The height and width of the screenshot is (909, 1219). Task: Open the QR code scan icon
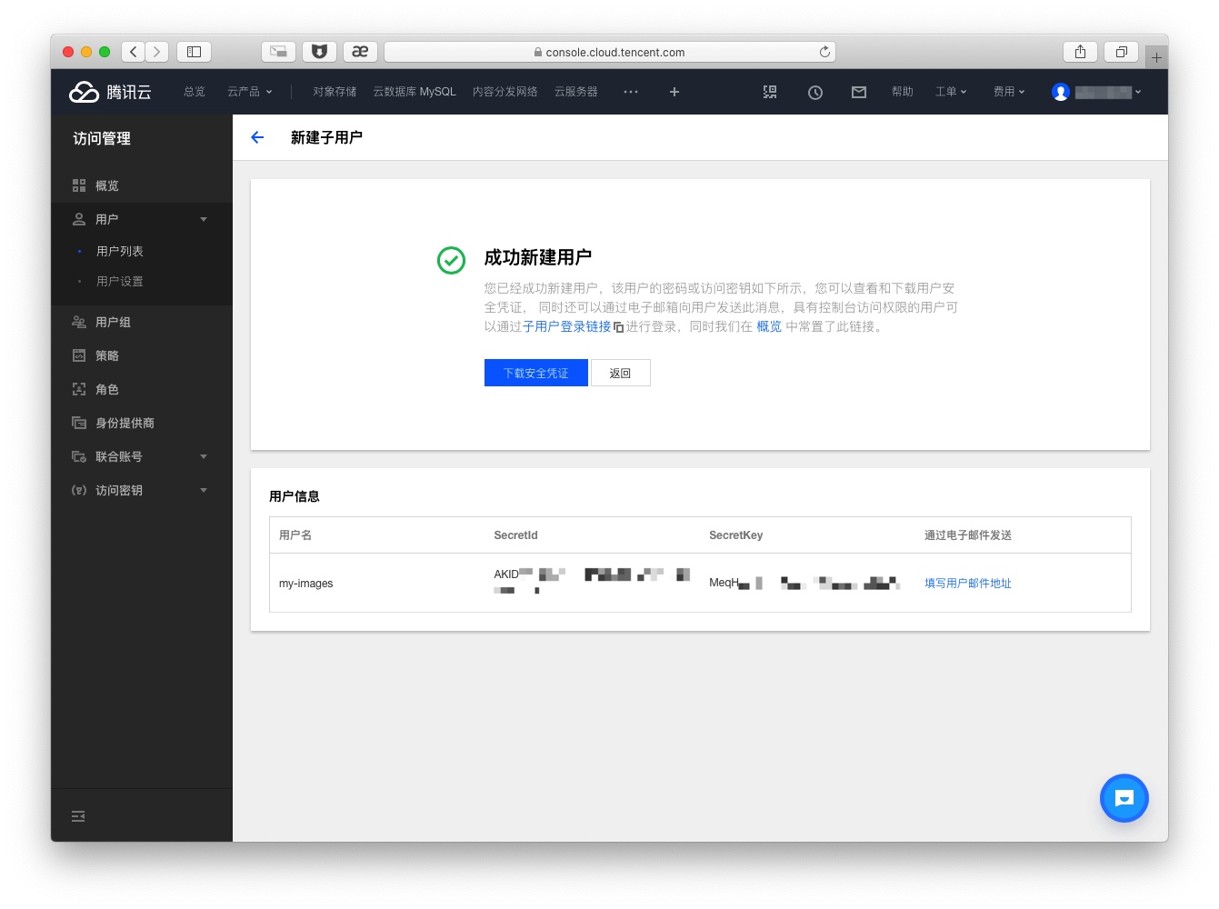(x=770, y=92)
